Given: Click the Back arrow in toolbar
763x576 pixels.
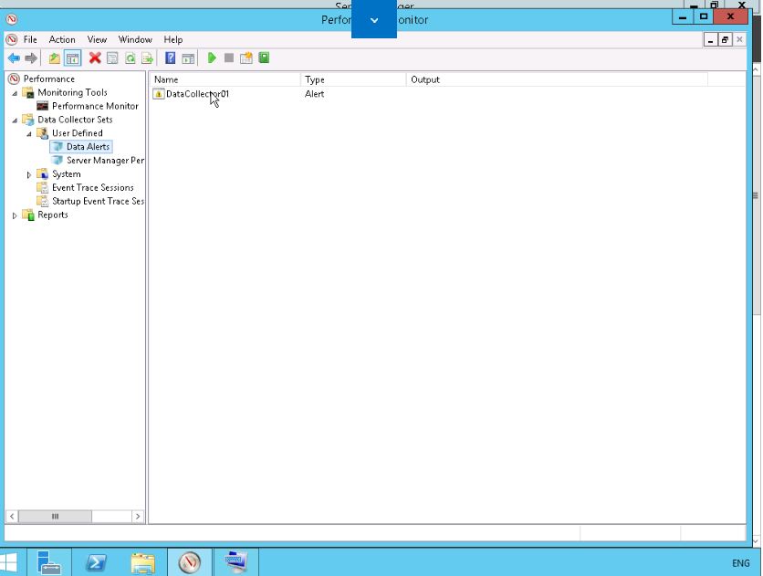Looking at the screenshot, I should [14, 58].
